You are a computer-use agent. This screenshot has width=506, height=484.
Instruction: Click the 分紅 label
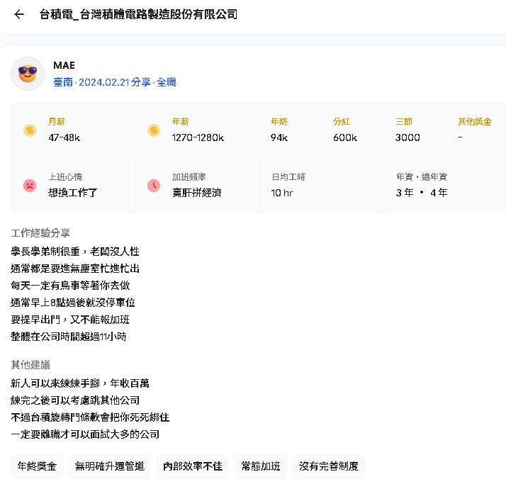[342, 122]
